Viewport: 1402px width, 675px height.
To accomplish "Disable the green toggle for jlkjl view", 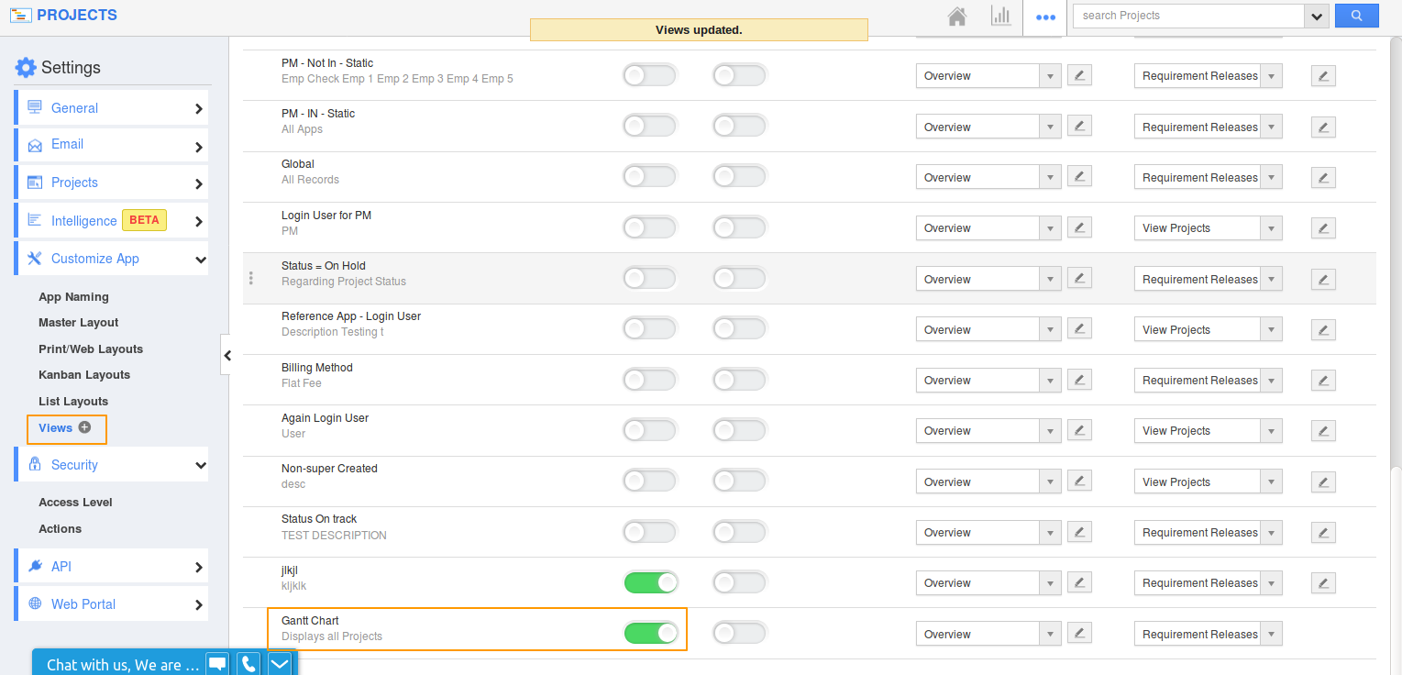I will (x=651, y=582).
